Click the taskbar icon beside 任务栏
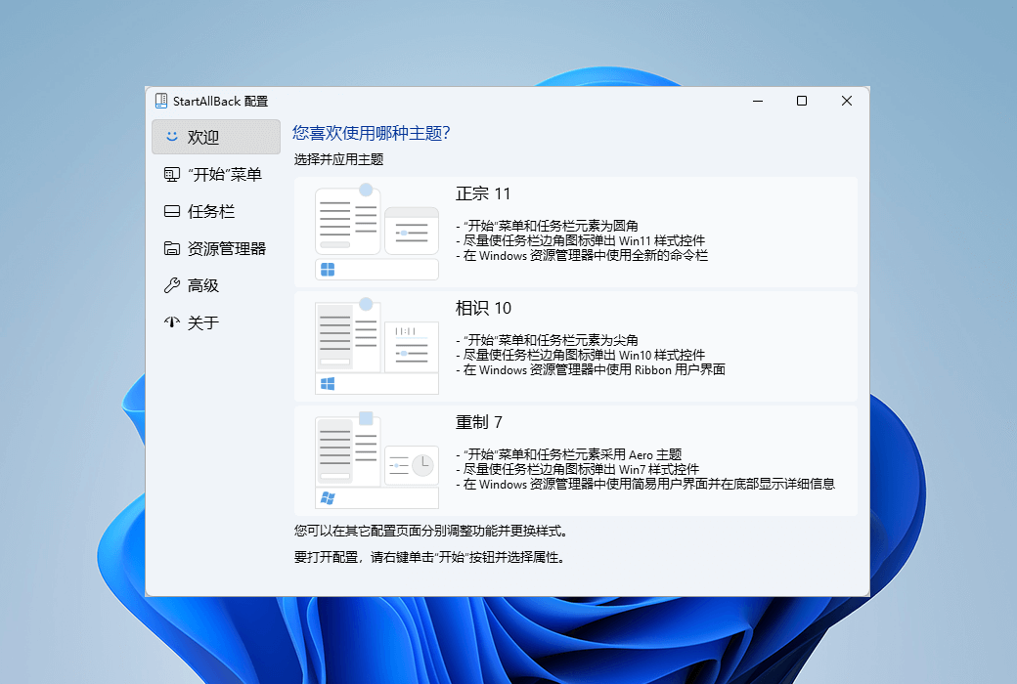 pyautogui.click(x=171, y=211)
